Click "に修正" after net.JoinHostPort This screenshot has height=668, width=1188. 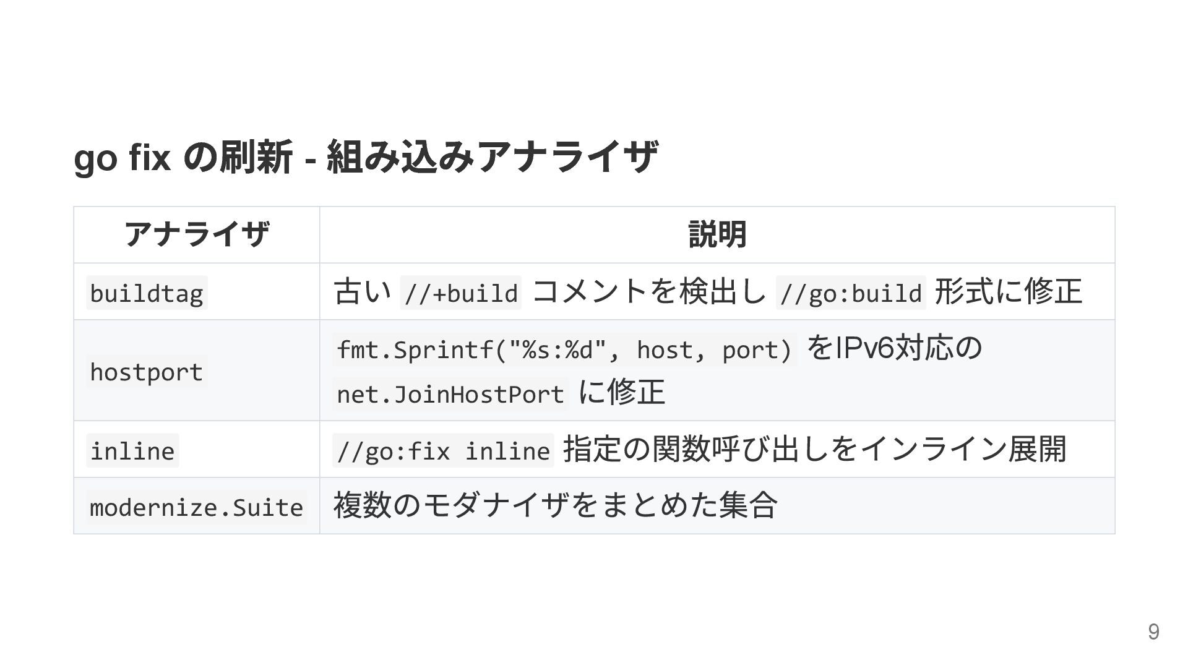(621, 392)
